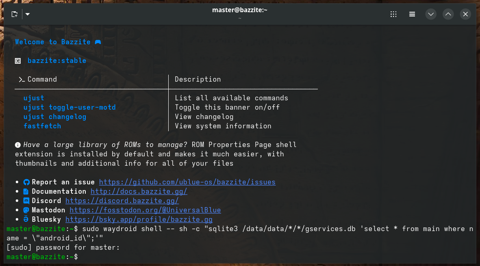The height and width of the screenshot is (266, 480).
Task: Minimize the terminal window
Action: (431, 14)
